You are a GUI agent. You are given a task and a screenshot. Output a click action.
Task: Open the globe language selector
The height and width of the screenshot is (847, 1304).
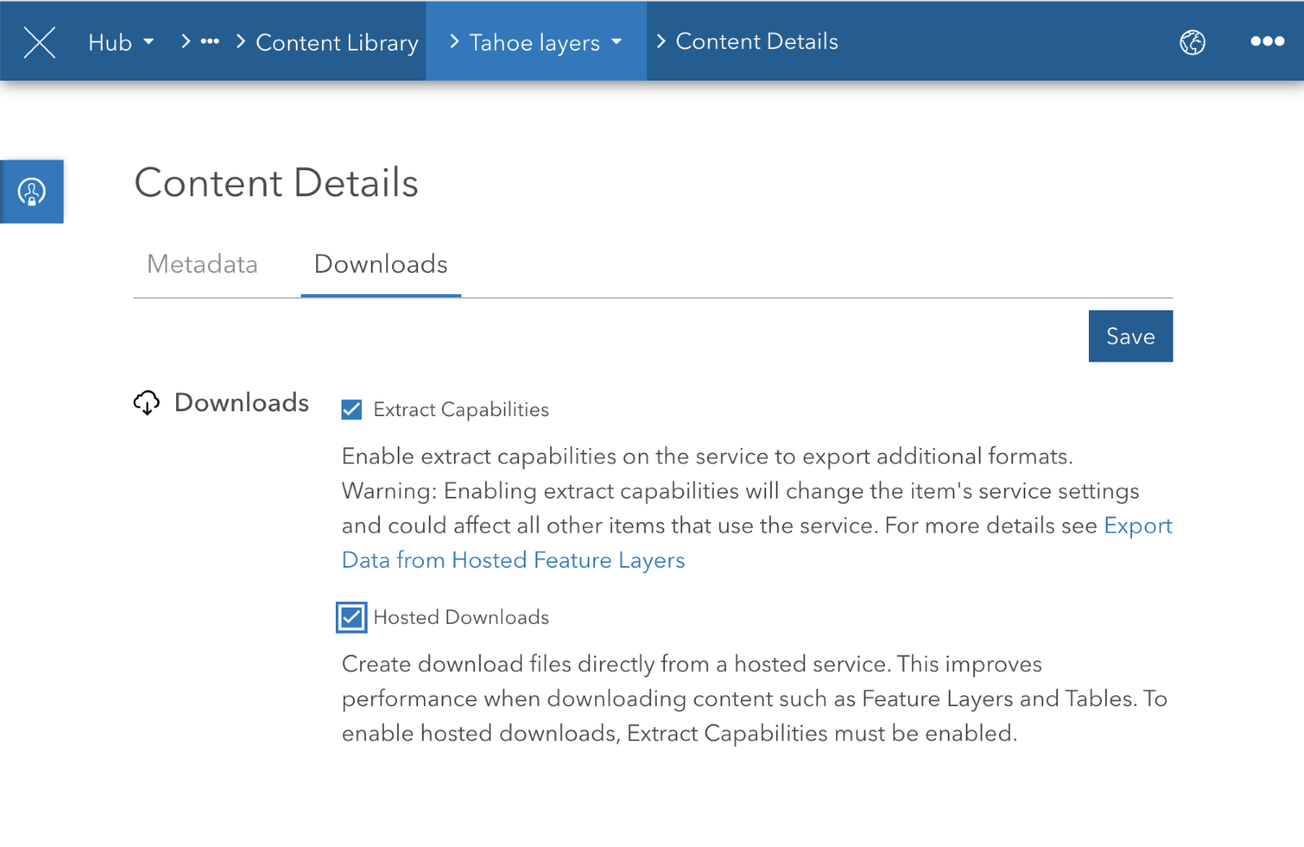coord(1193,42)
